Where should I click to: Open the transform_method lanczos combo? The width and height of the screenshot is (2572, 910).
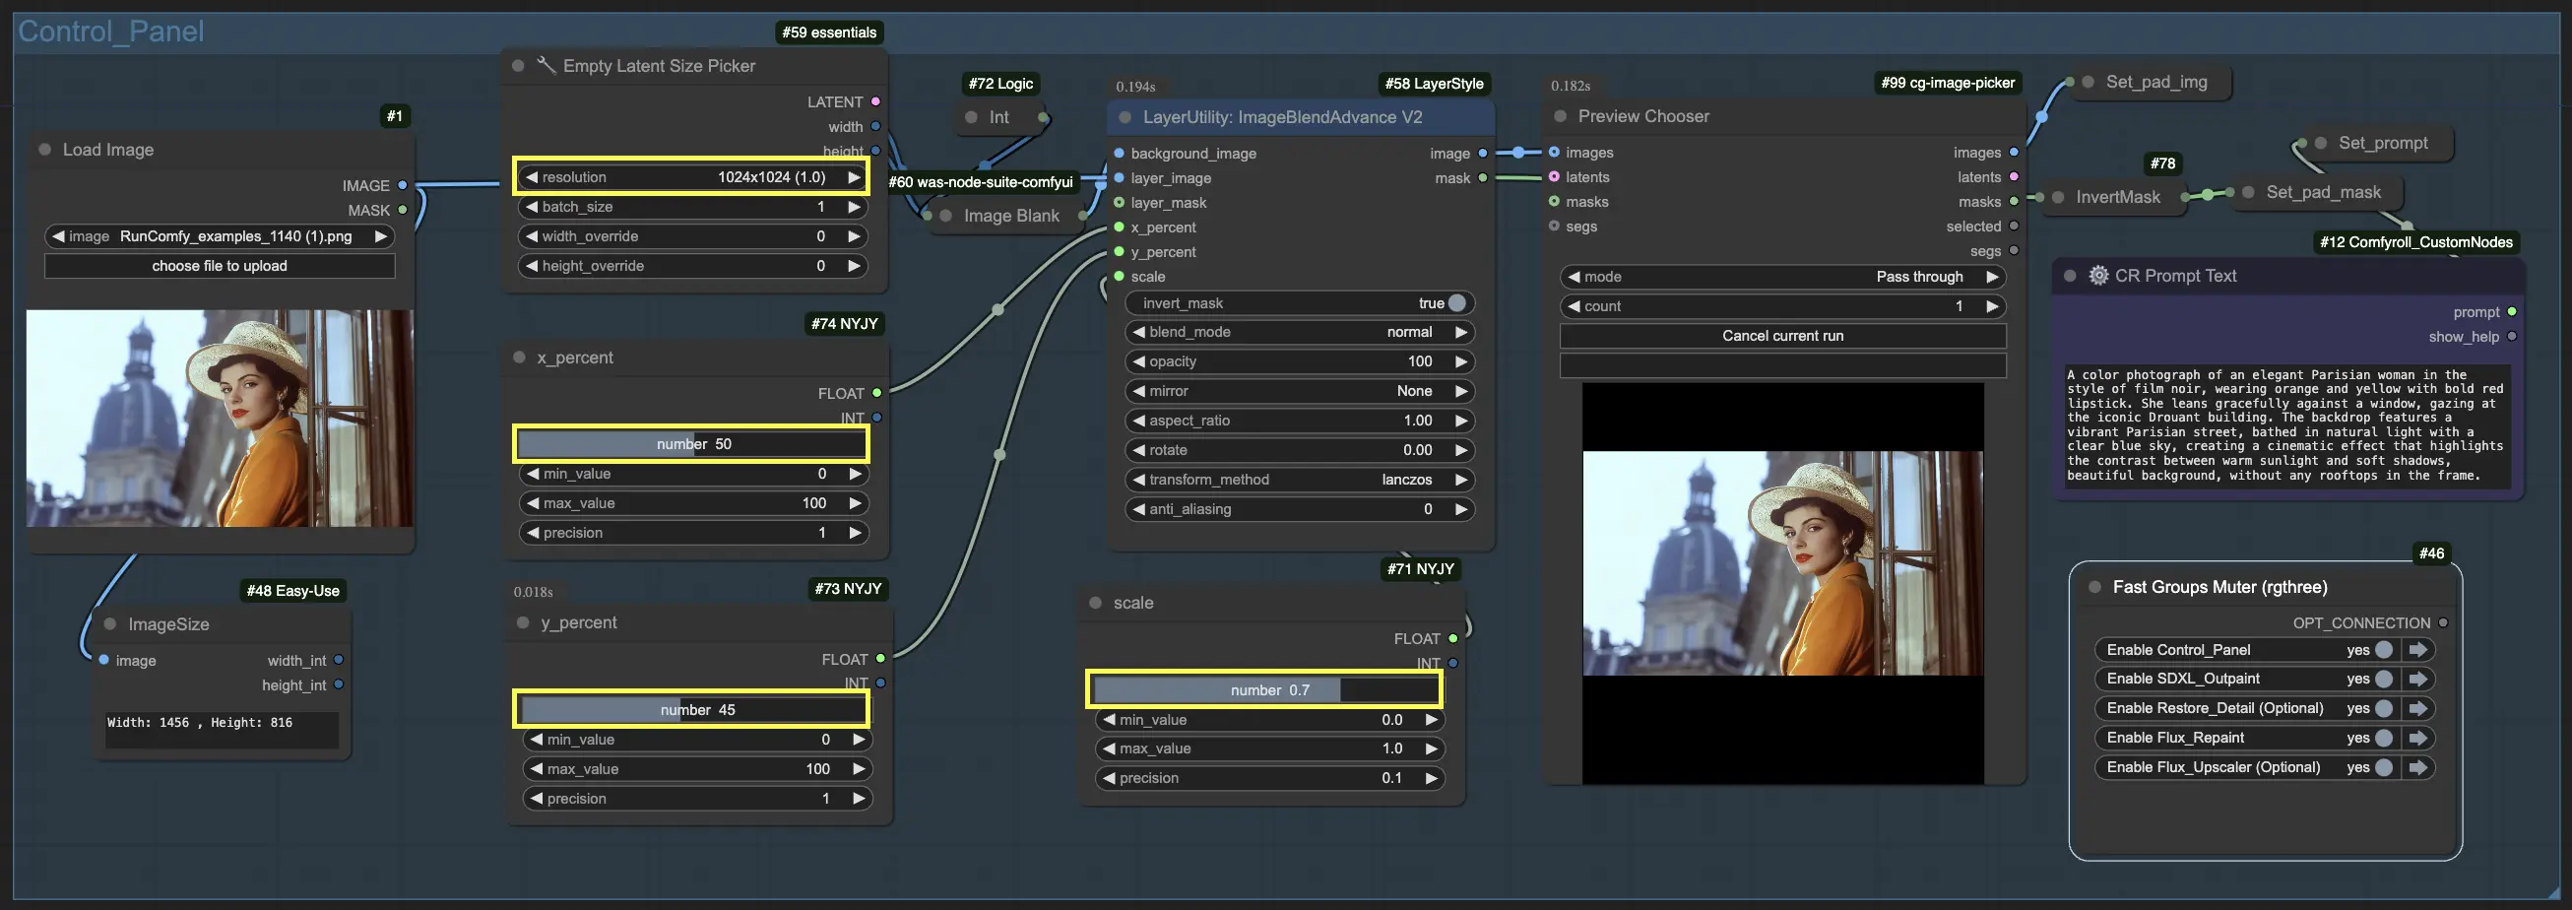(1299, 481)
